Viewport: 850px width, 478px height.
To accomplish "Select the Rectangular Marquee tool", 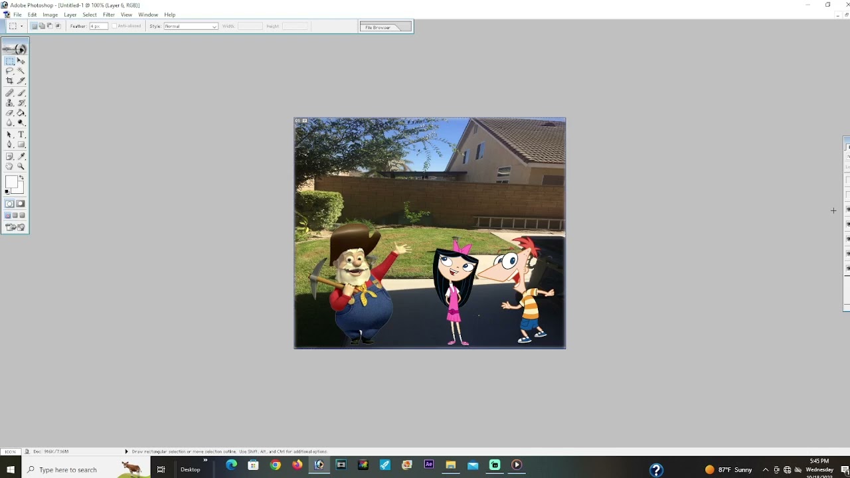I will [x=9, y=61].
